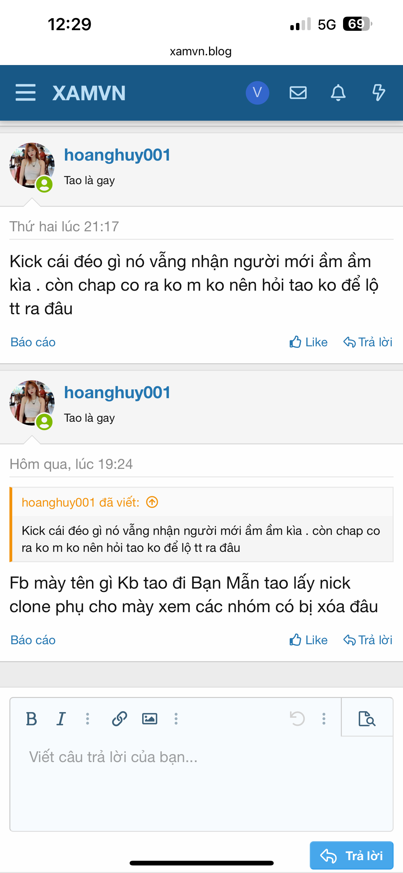Click Báo cáo on the Hôm qua post
This screenshot has height=873, width=403.
pos(33,640)
